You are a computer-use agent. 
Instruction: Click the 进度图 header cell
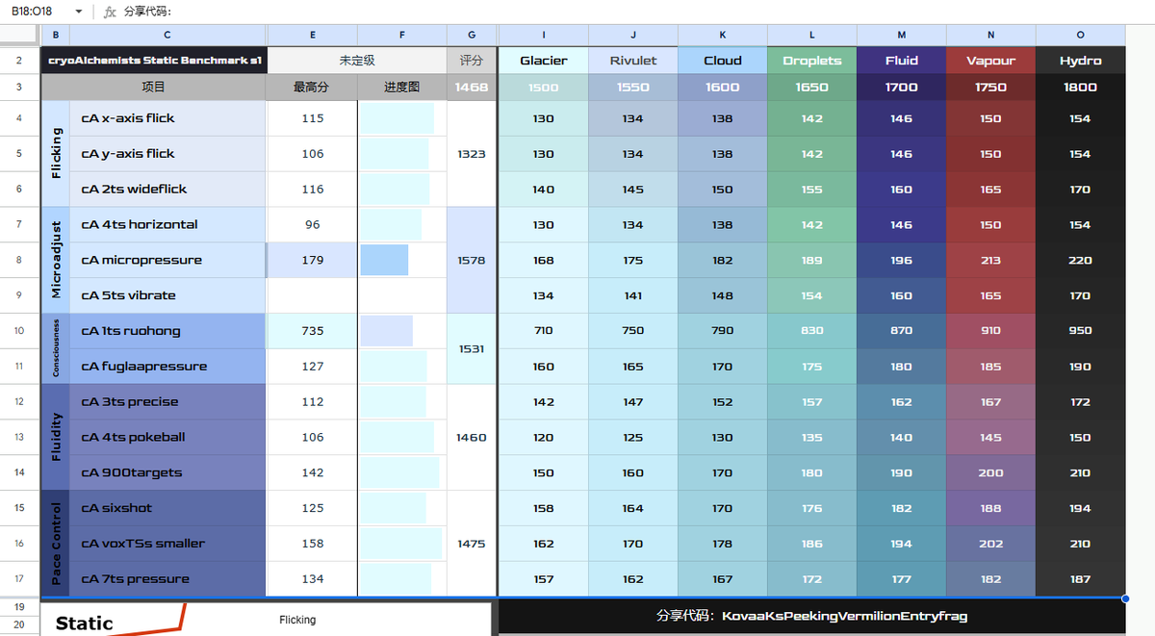[x=402, y=87]
